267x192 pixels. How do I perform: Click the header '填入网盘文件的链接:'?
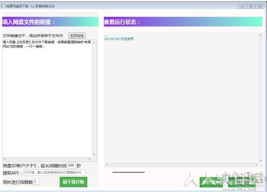(28, 22)
